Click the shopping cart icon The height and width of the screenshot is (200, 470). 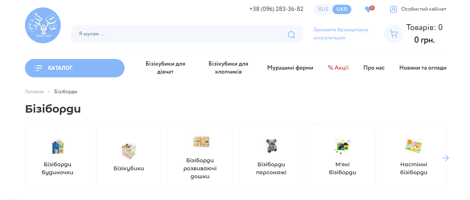(x=393, y=34)
